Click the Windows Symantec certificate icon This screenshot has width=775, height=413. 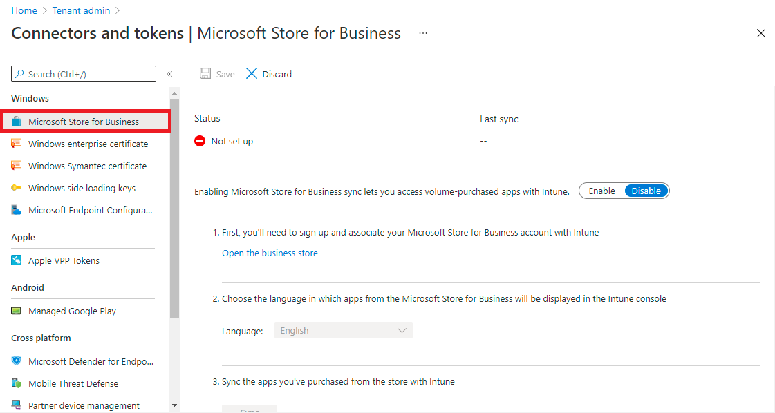tap(17, 166)
